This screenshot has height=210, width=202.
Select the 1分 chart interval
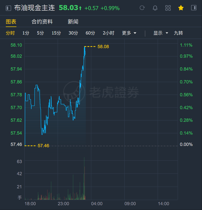coord(26,33)
